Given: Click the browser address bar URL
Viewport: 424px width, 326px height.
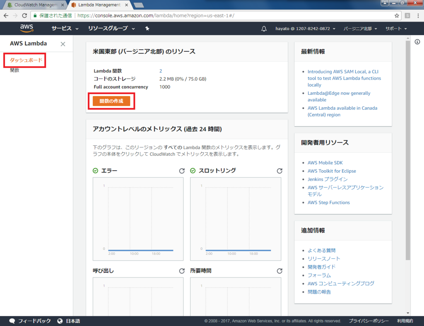Looking at the screenshot, I should (x=156, y=16).
